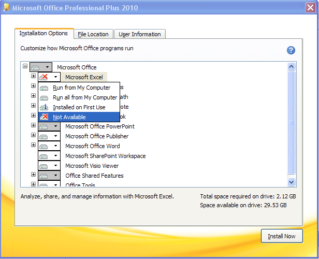Open install-state dropdown for Microsoft SharePoint Workspace
The image size is (319, 259).
click(x=49, y=156)
